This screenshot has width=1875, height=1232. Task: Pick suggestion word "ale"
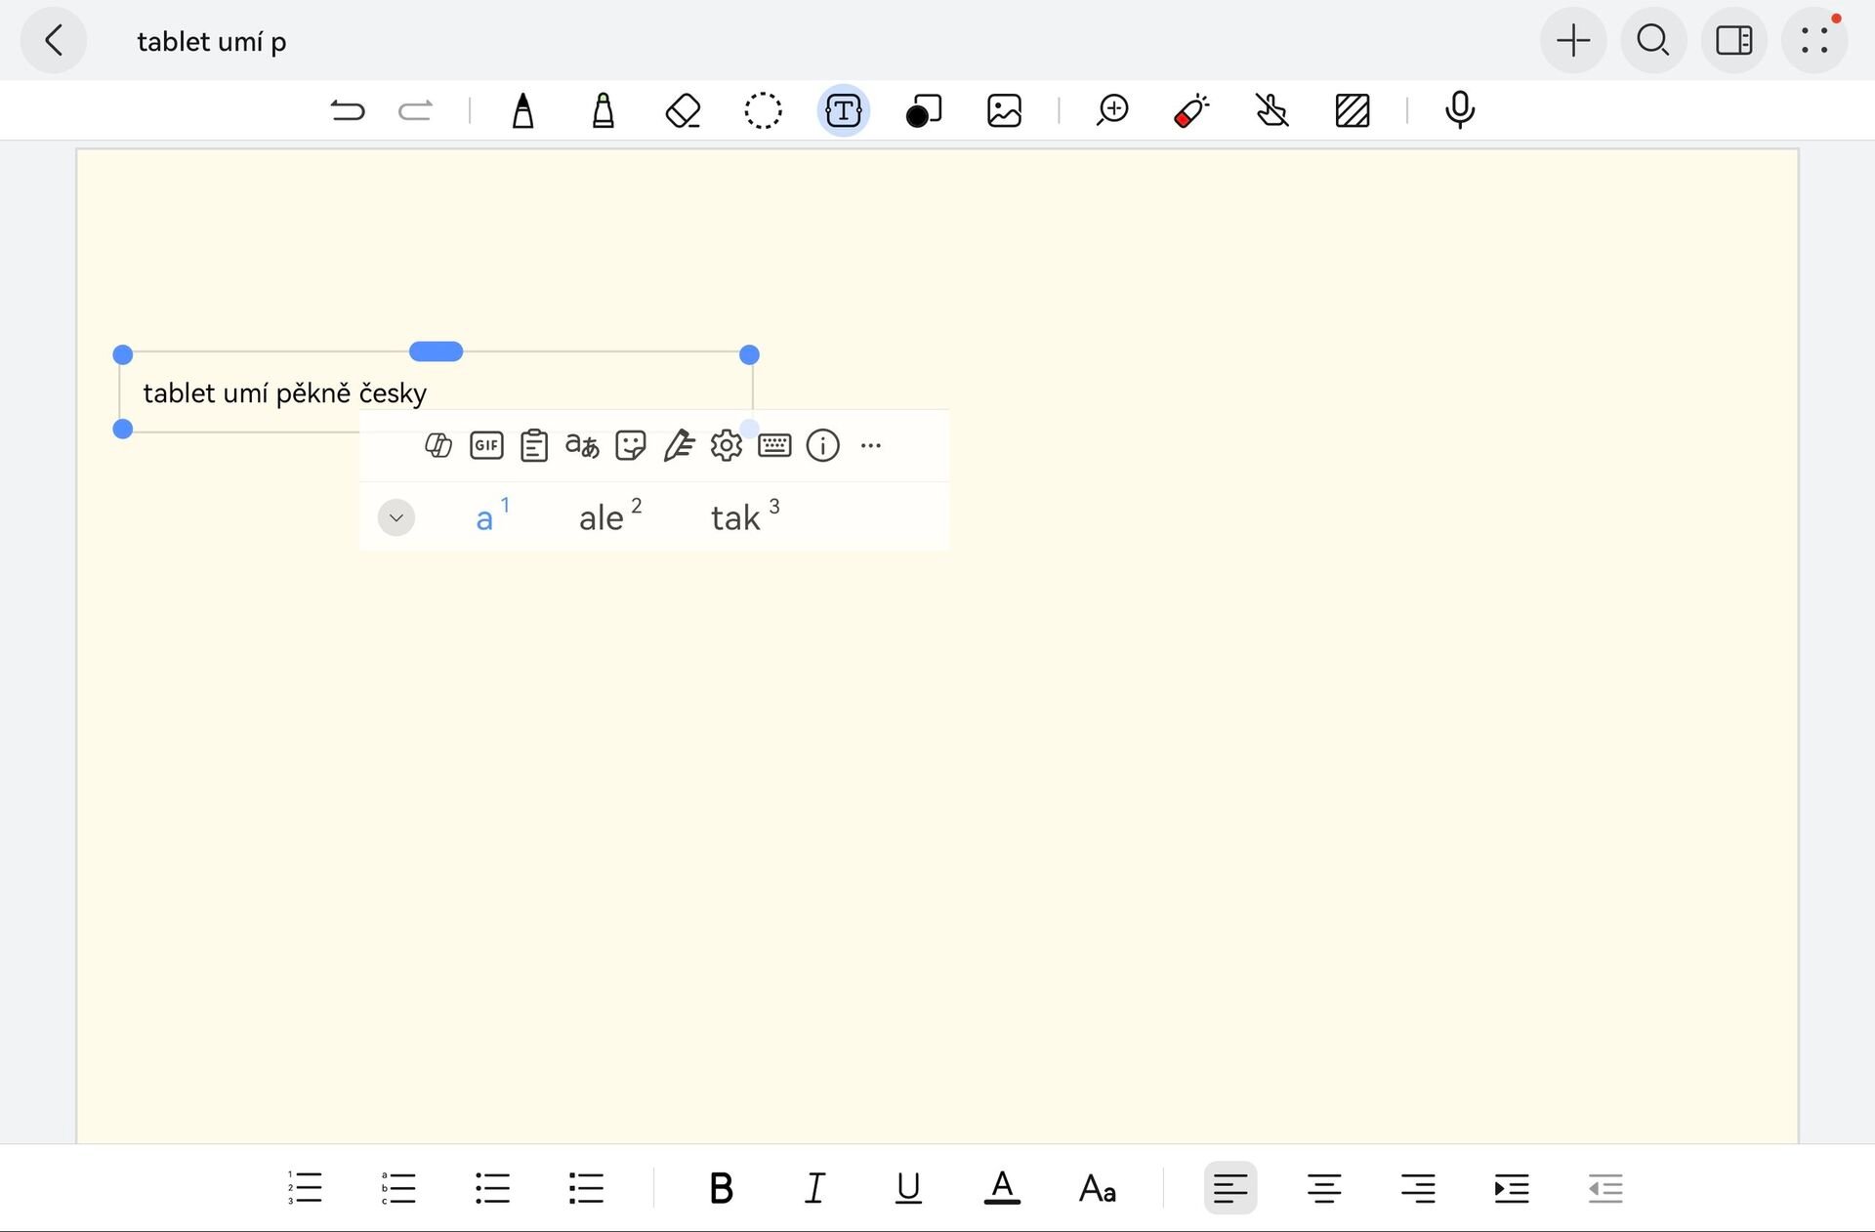[x=603, y=517]
